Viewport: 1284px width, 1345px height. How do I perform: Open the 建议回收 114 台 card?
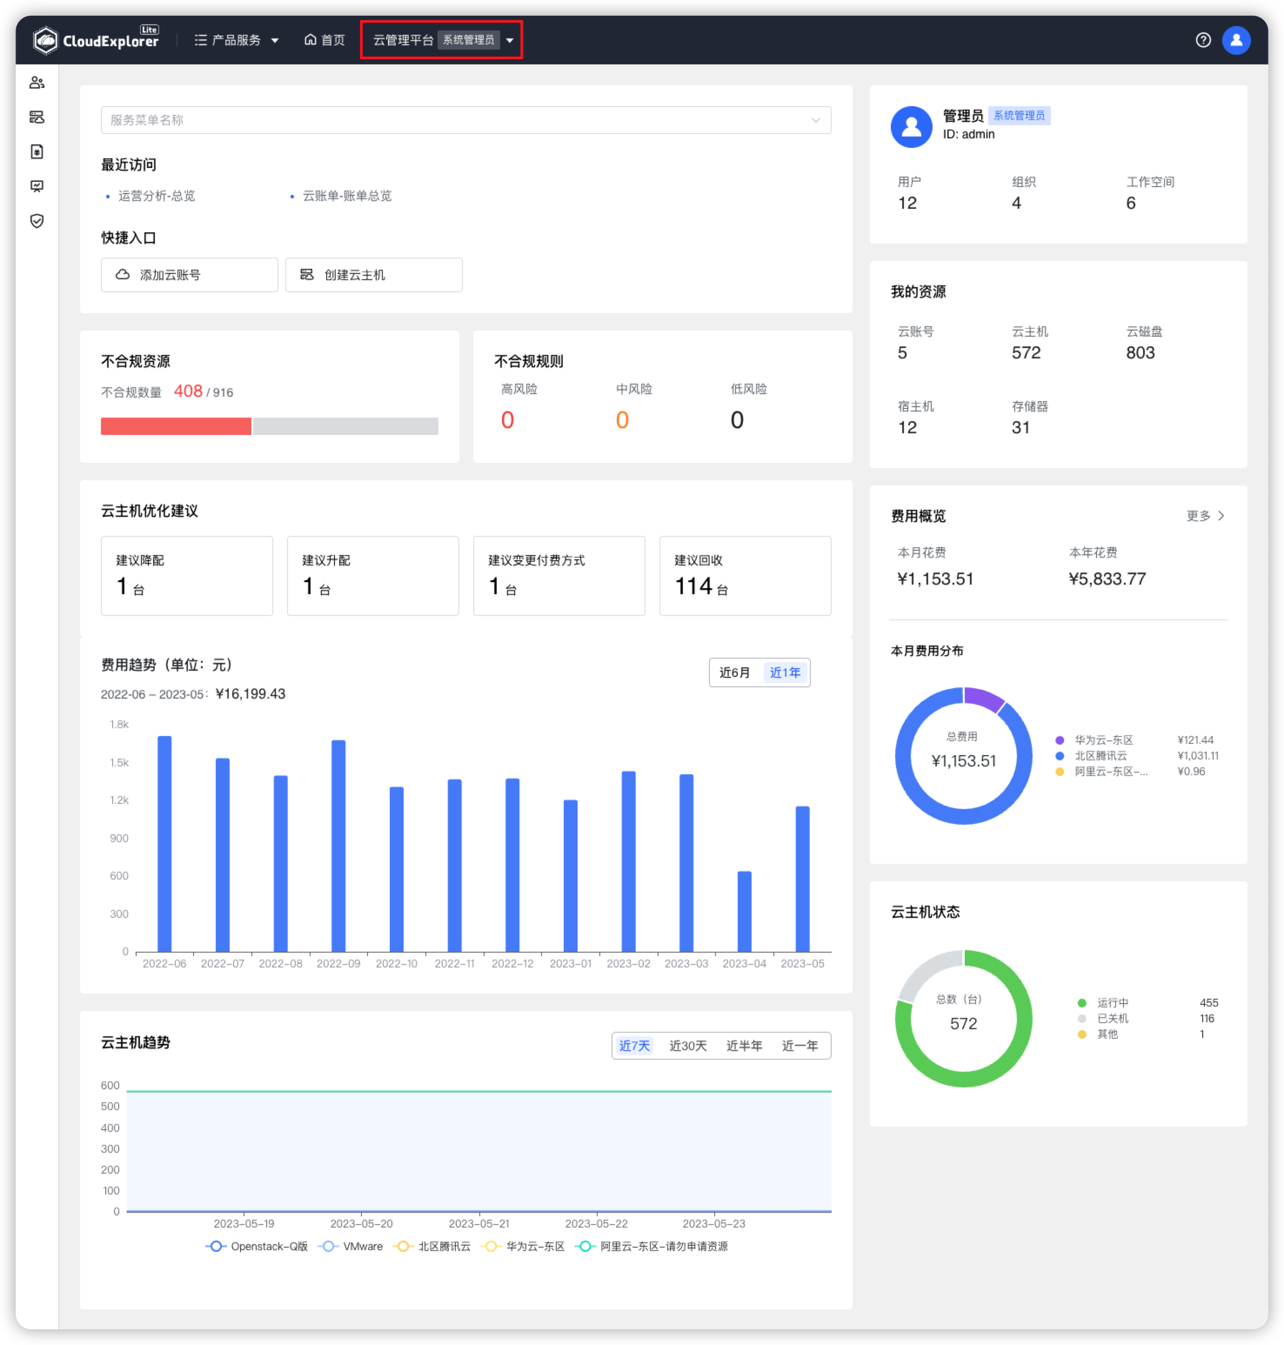tap(746, 575)
